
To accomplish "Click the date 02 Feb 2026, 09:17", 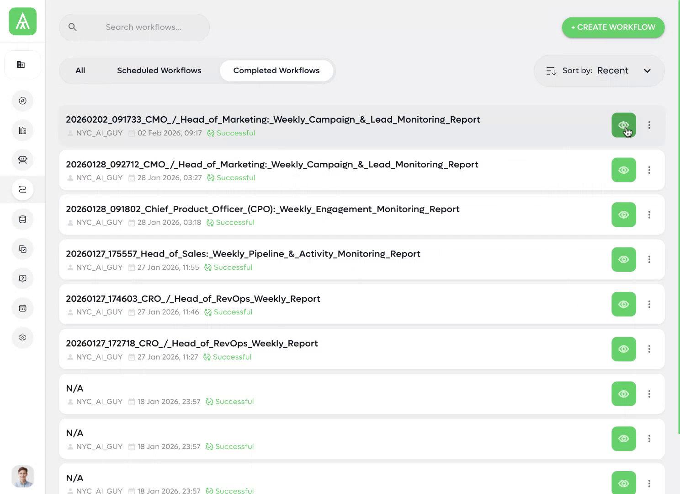I will [170, 133].
